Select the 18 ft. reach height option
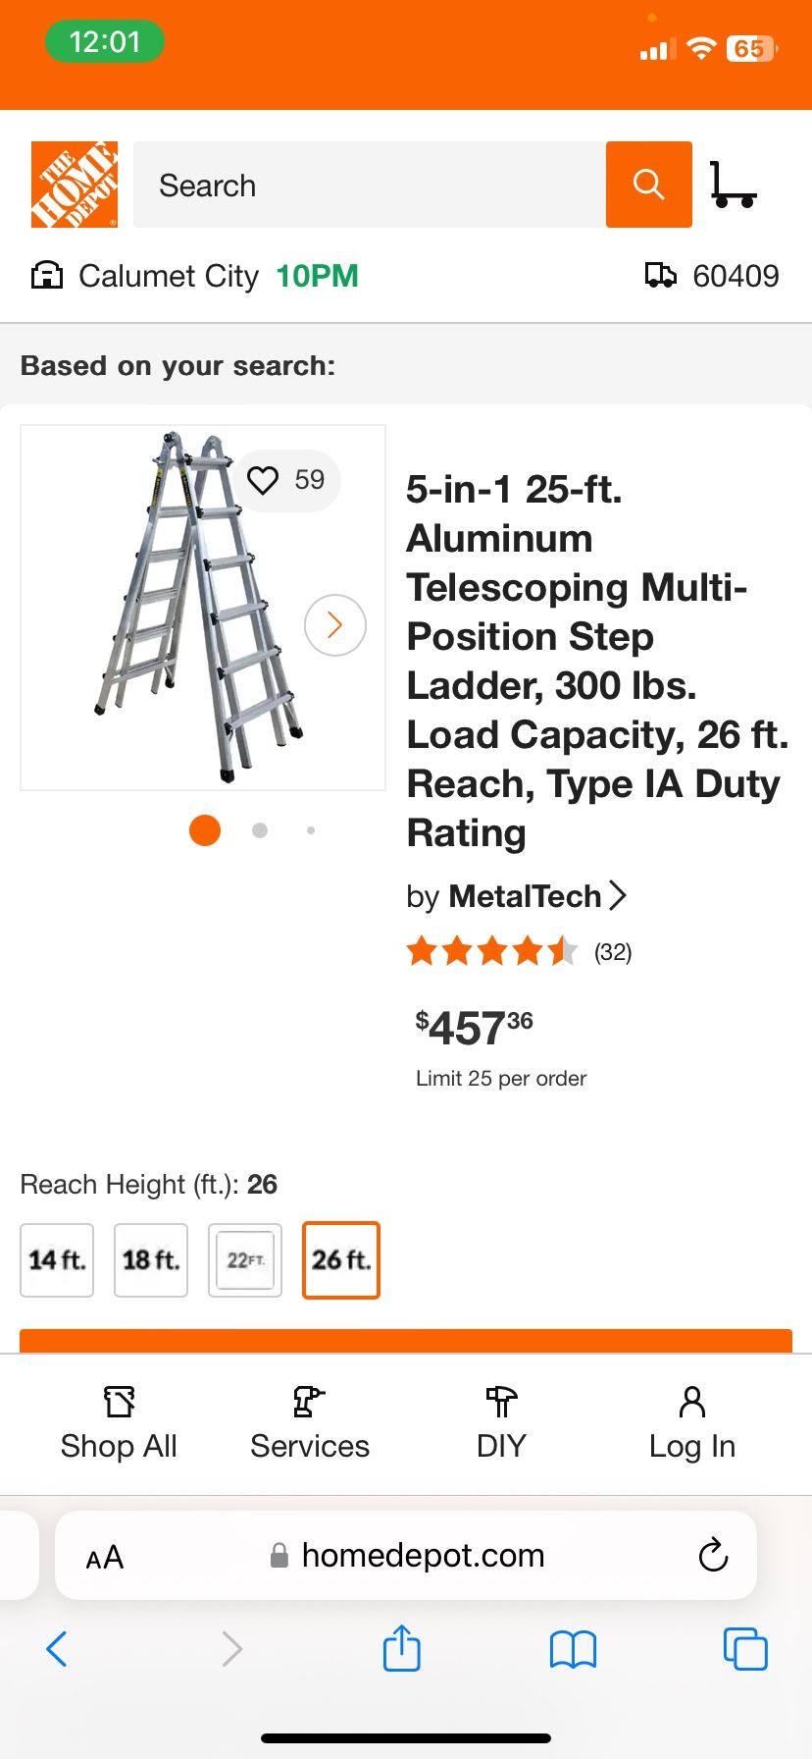Screen dimensions: 812x1759 click(x=151, y=1259)
